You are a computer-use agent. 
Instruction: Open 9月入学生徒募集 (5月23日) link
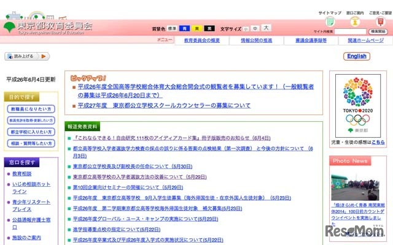(x=182, y=198)
